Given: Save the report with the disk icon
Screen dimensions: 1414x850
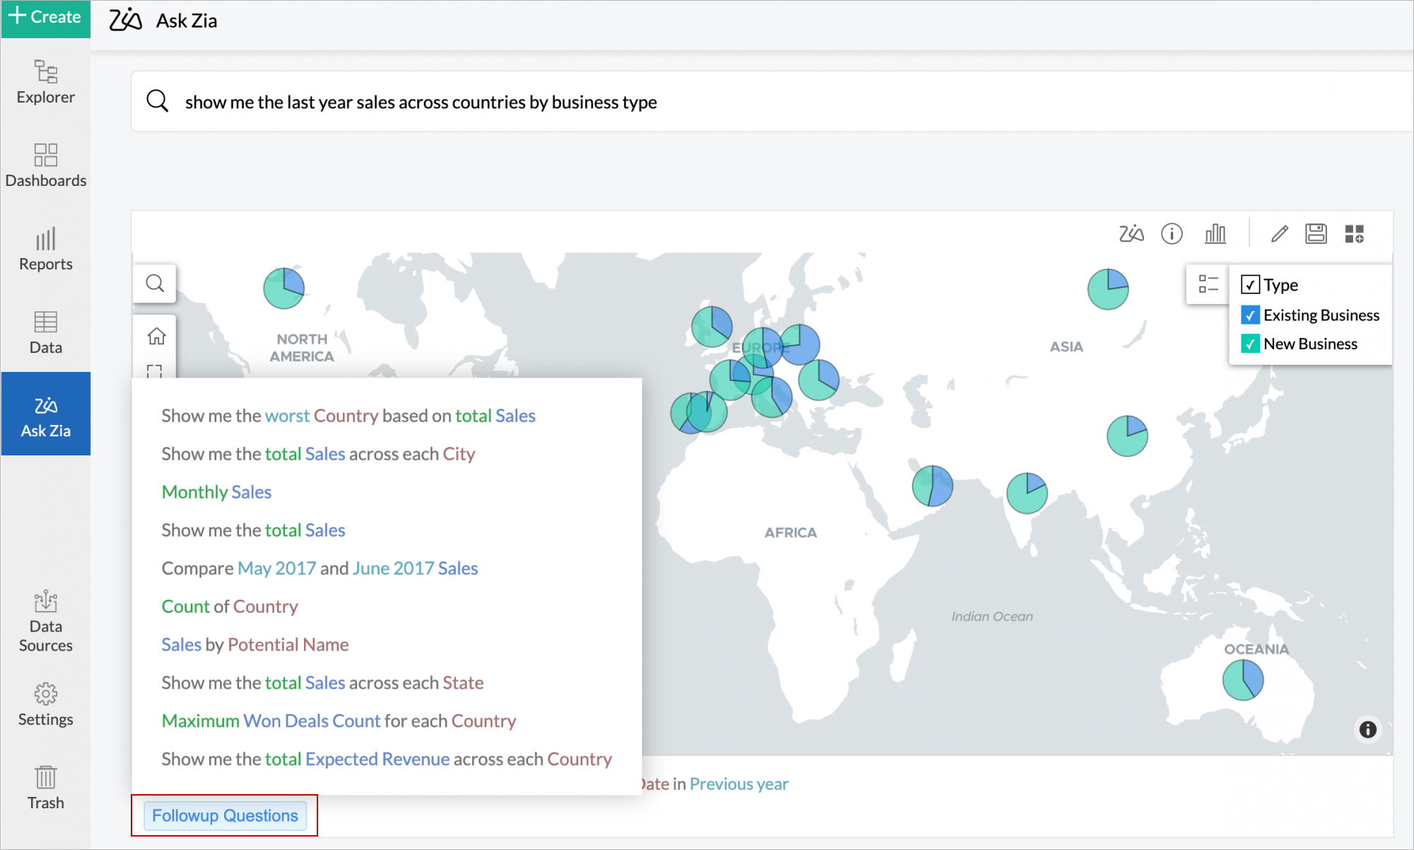Looking at the screenshot, I should 1316,233.
